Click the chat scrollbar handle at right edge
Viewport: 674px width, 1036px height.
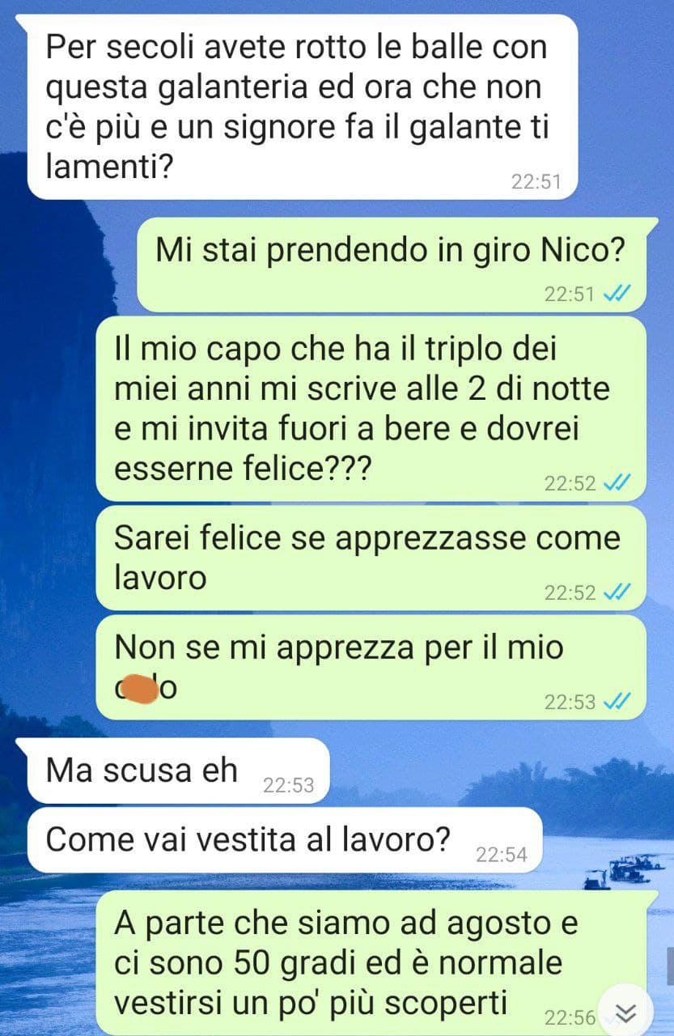[x=671, y=965]
